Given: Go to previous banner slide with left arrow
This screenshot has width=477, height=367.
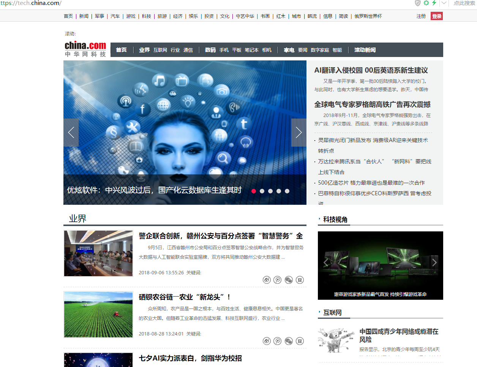Looking at the screenshot, I should (71, 133).
